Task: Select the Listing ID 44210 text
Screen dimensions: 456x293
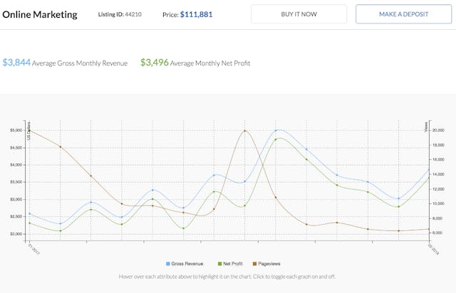Action: [x=120, y=14]
